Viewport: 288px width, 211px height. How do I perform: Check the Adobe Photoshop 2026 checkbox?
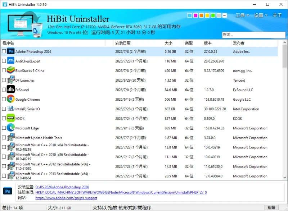[4, 51]
